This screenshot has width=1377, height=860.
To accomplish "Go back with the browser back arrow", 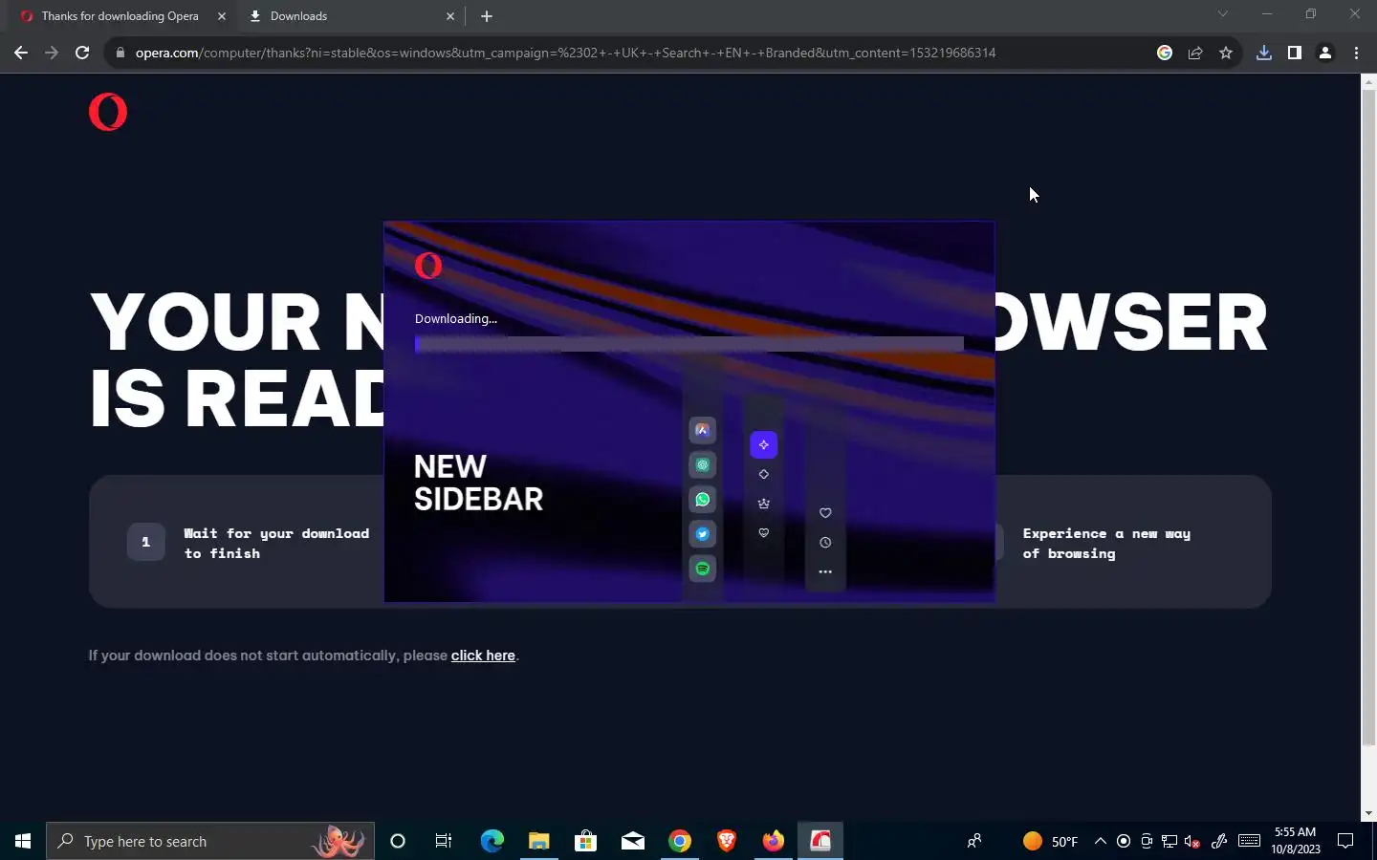I will pos(21,53).
